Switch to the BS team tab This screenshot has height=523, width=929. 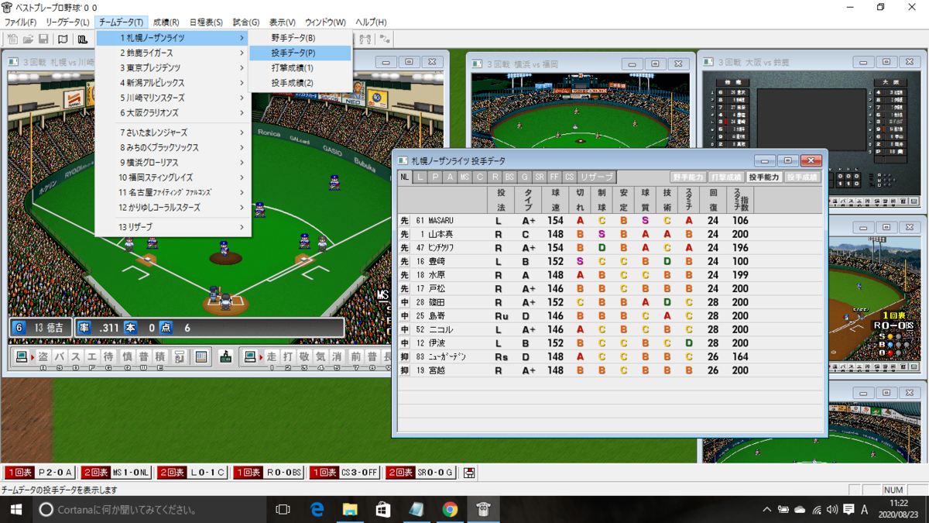(x=509, y=177)
